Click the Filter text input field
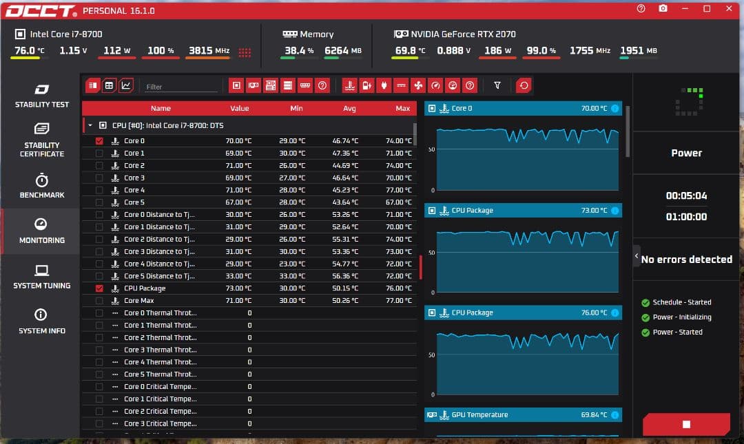 pos(181,87)
